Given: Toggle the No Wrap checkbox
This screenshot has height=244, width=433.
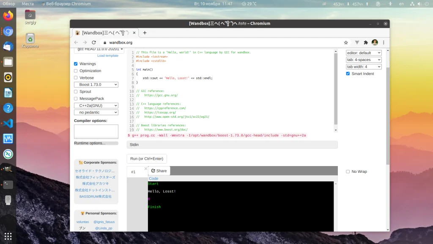Looking at the screenshot, I should tap(348, 172).
